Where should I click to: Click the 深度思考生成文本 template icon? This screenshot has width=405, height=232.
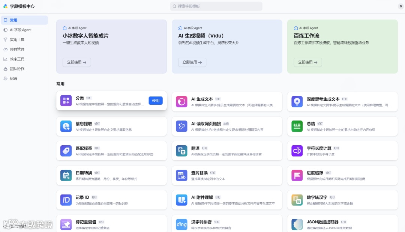click(297, 102)
